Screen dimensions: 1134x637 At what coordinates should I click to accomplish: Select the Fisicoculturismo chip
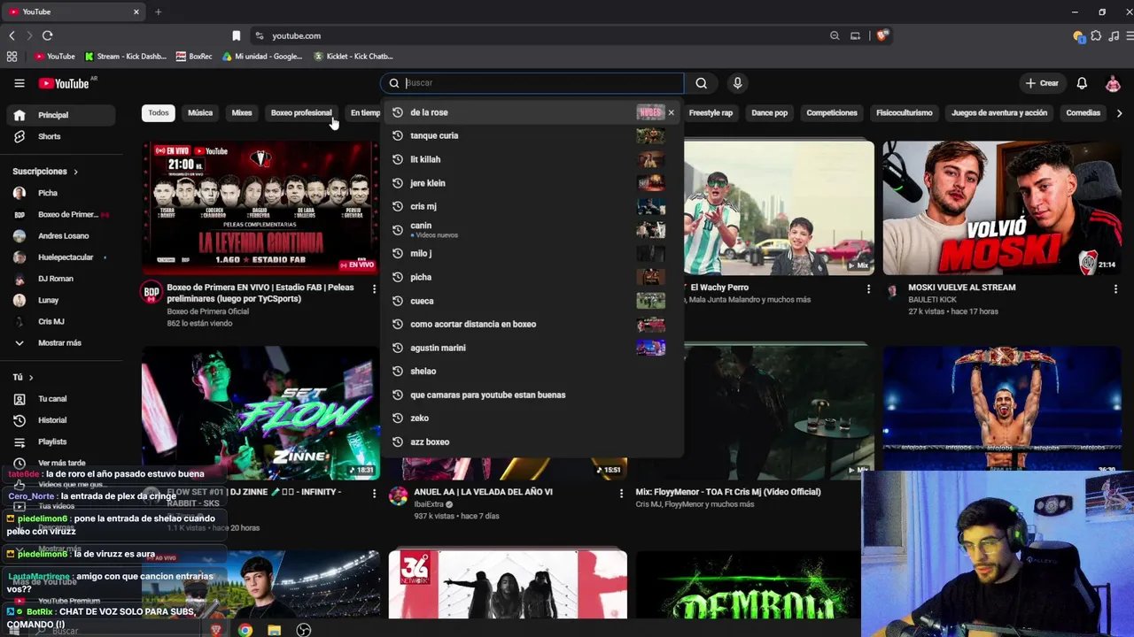coord(905,113)
